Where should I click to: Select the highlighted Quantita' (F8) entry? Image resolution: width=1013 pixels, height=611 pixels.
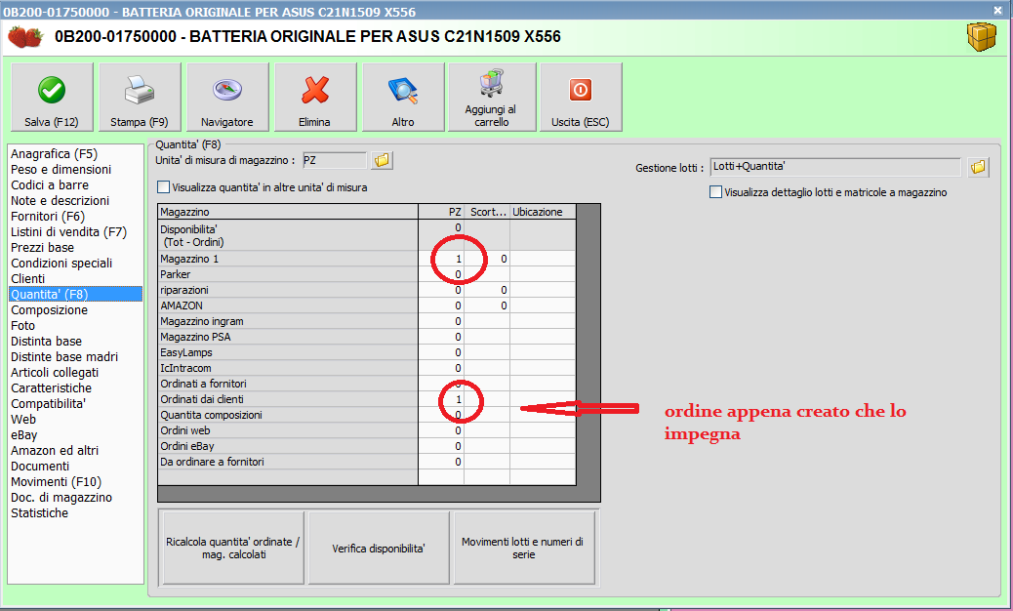[x=75, y=294]
